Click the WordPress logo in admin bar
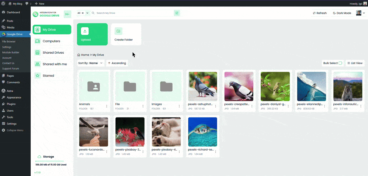Screen dimensions: 368x176 tap(3, 4)
